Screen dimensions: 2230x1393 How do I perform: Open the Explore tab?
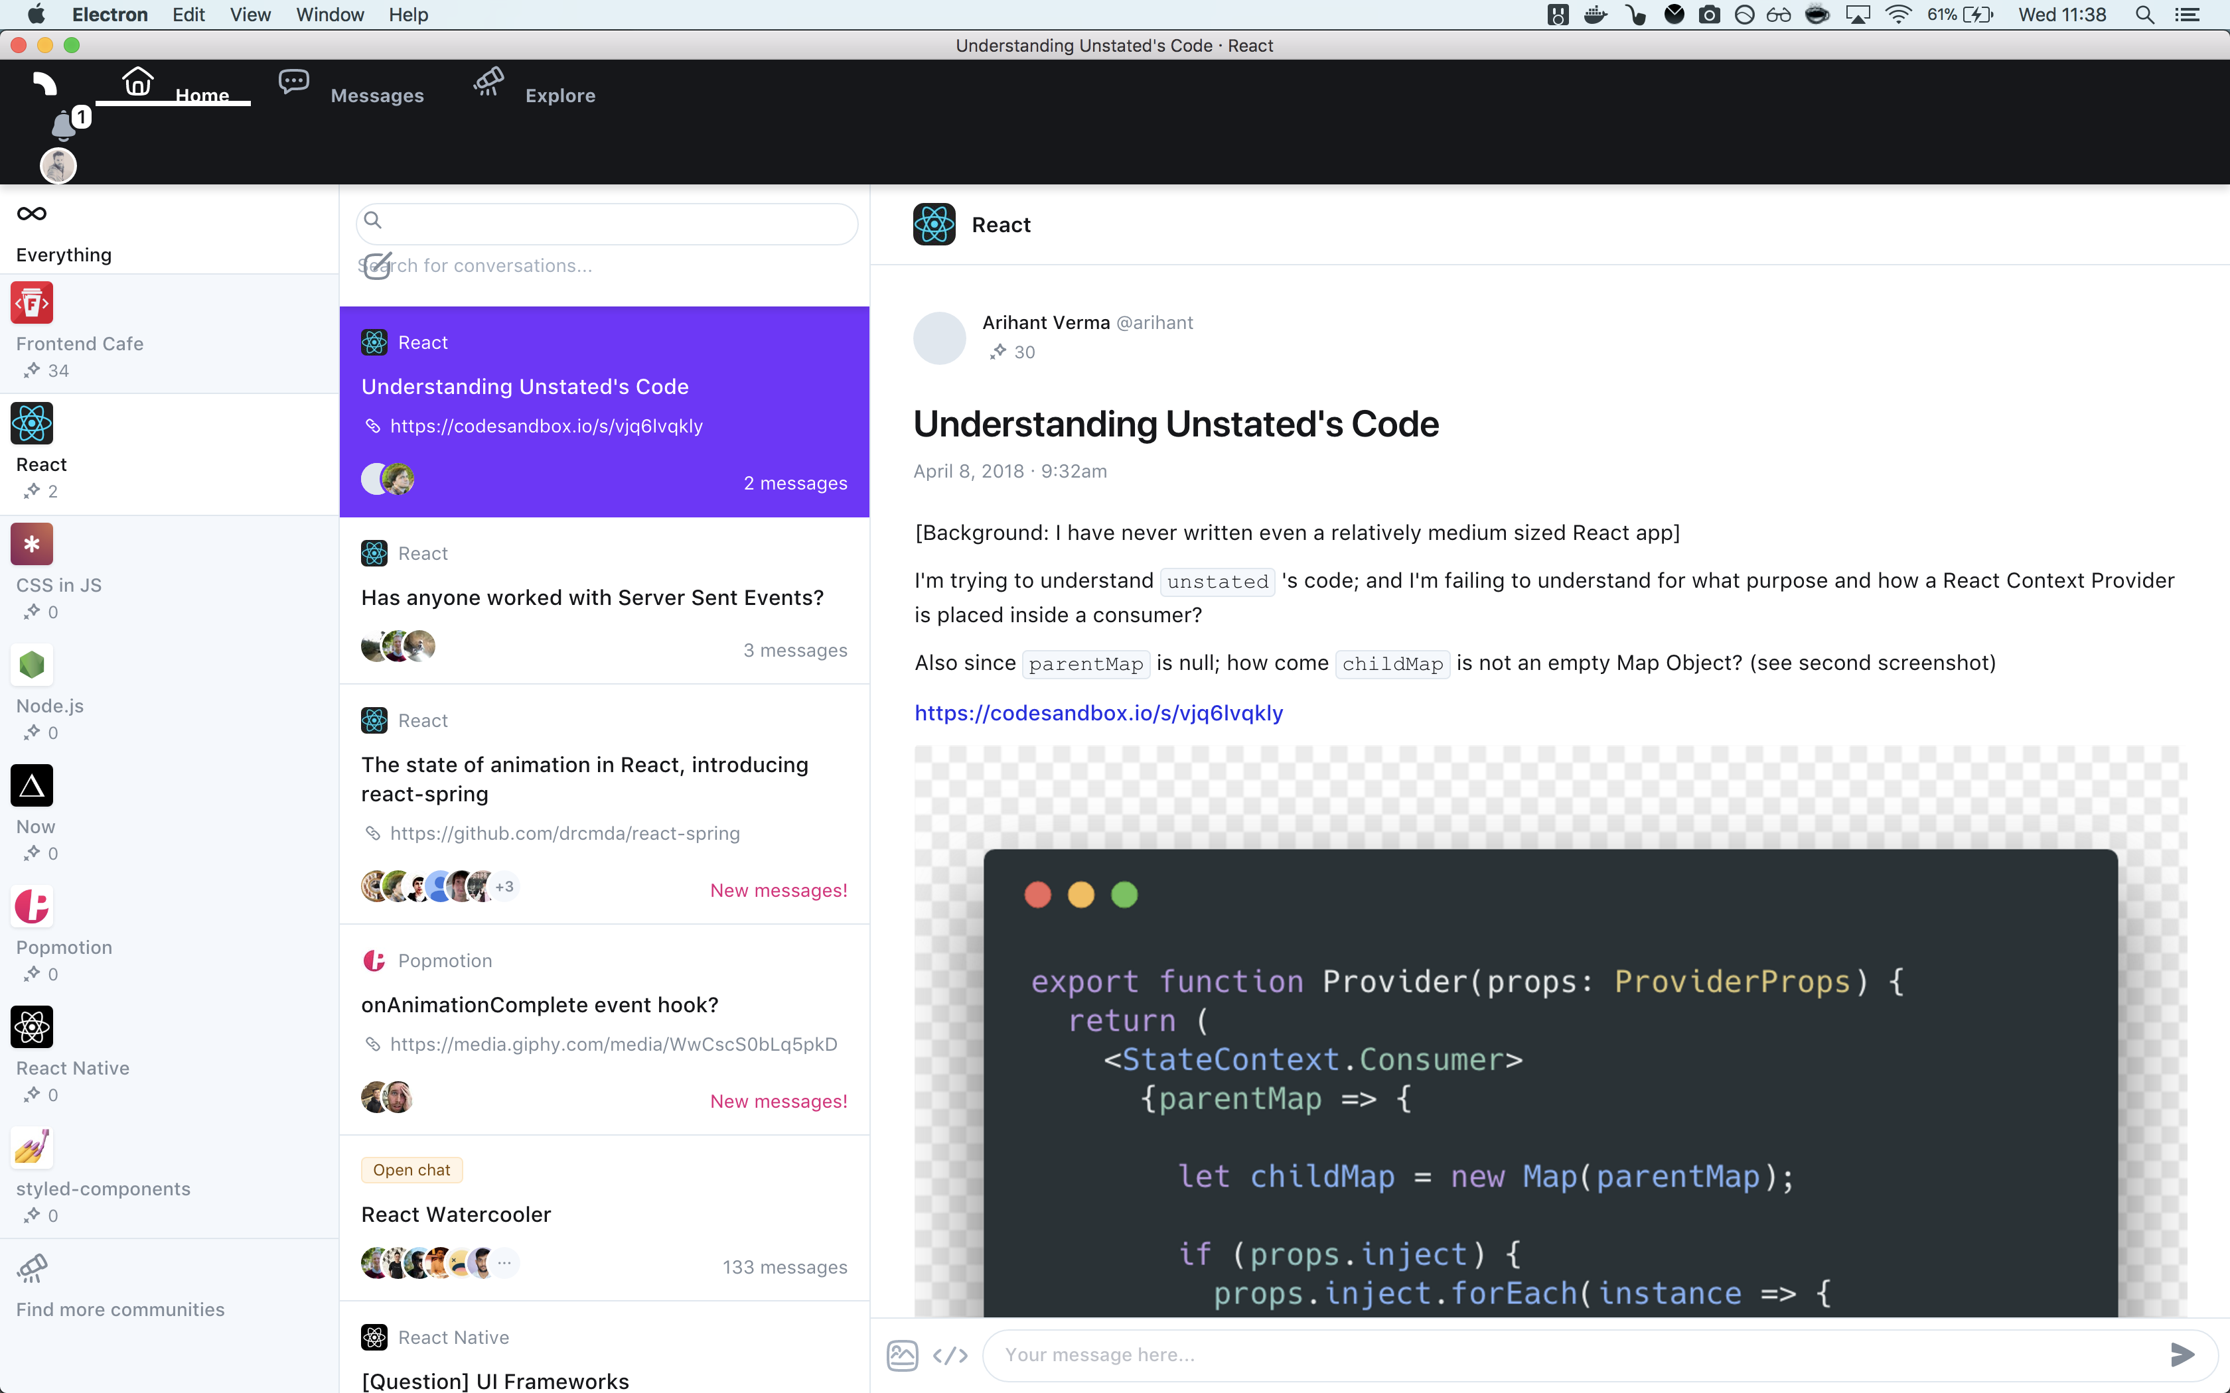pos(534,85)
